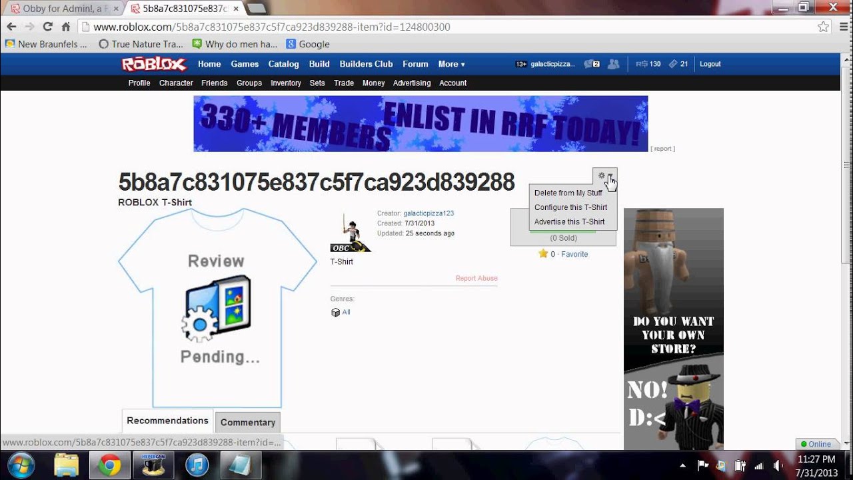Open galacticpizza username in header
853x480 pixels.
click(x=553, y=64)
